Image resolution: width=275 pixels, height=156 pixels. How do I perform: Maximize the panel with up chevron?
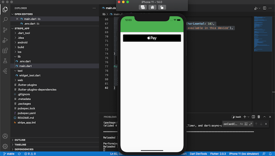(x=264, y=117)
